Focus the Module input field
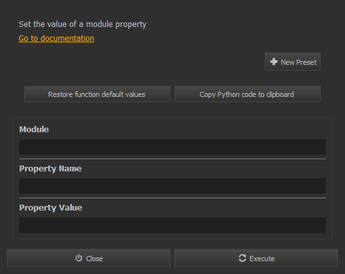345x274 pixels. click(172, 147)
